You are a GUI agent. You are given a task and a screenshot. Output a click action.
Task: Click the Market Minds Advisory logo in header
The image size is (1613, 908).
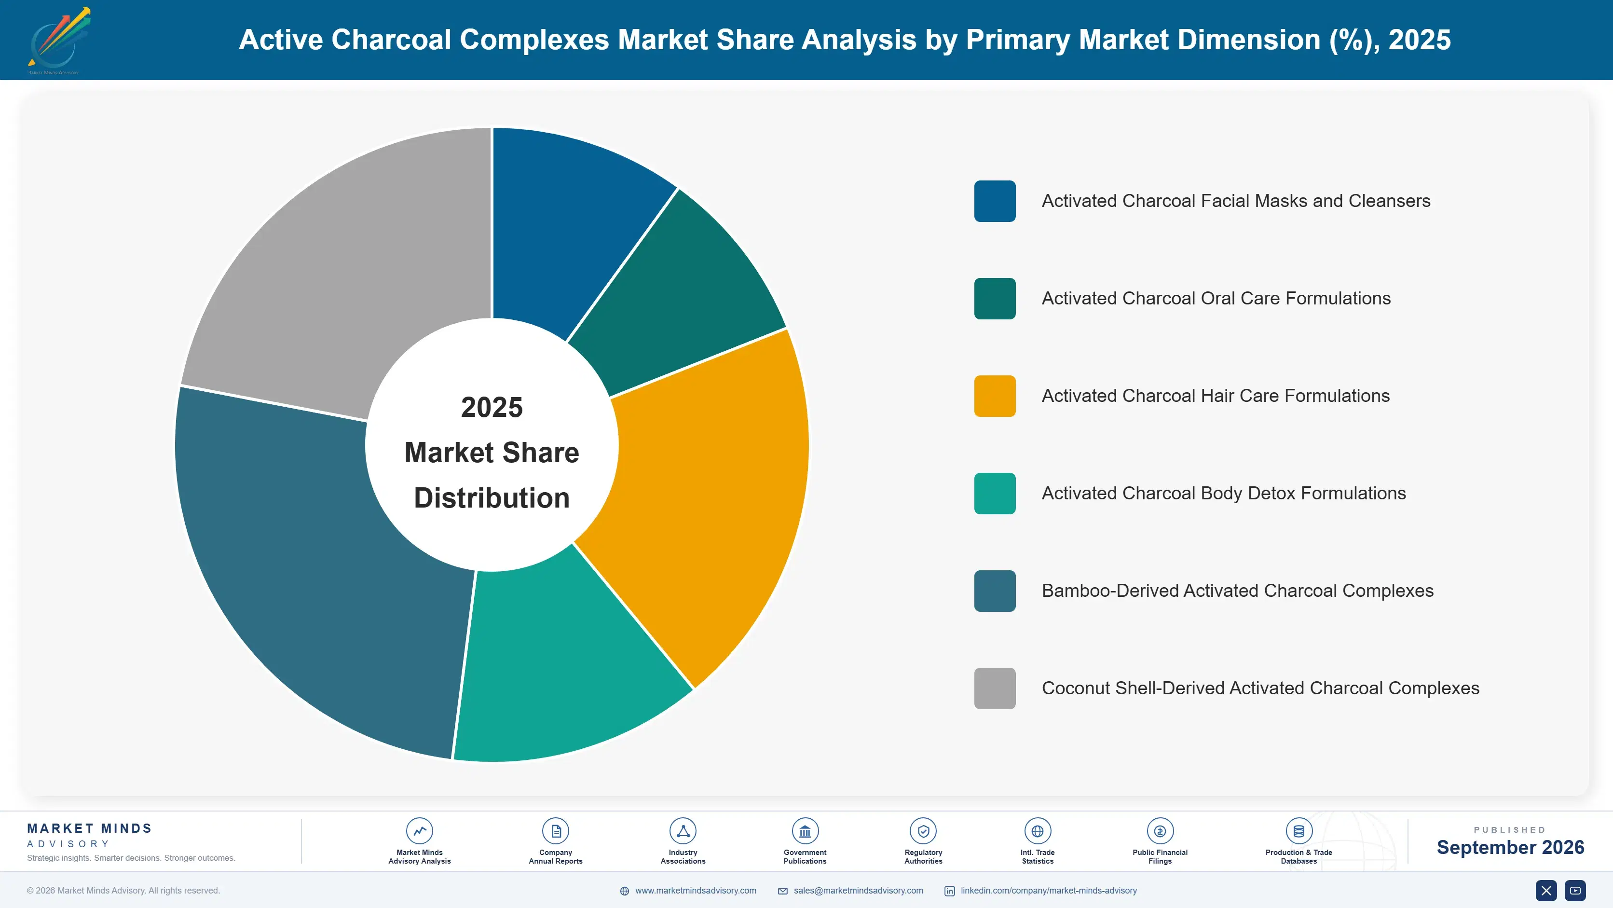click(x=59, y=41)
